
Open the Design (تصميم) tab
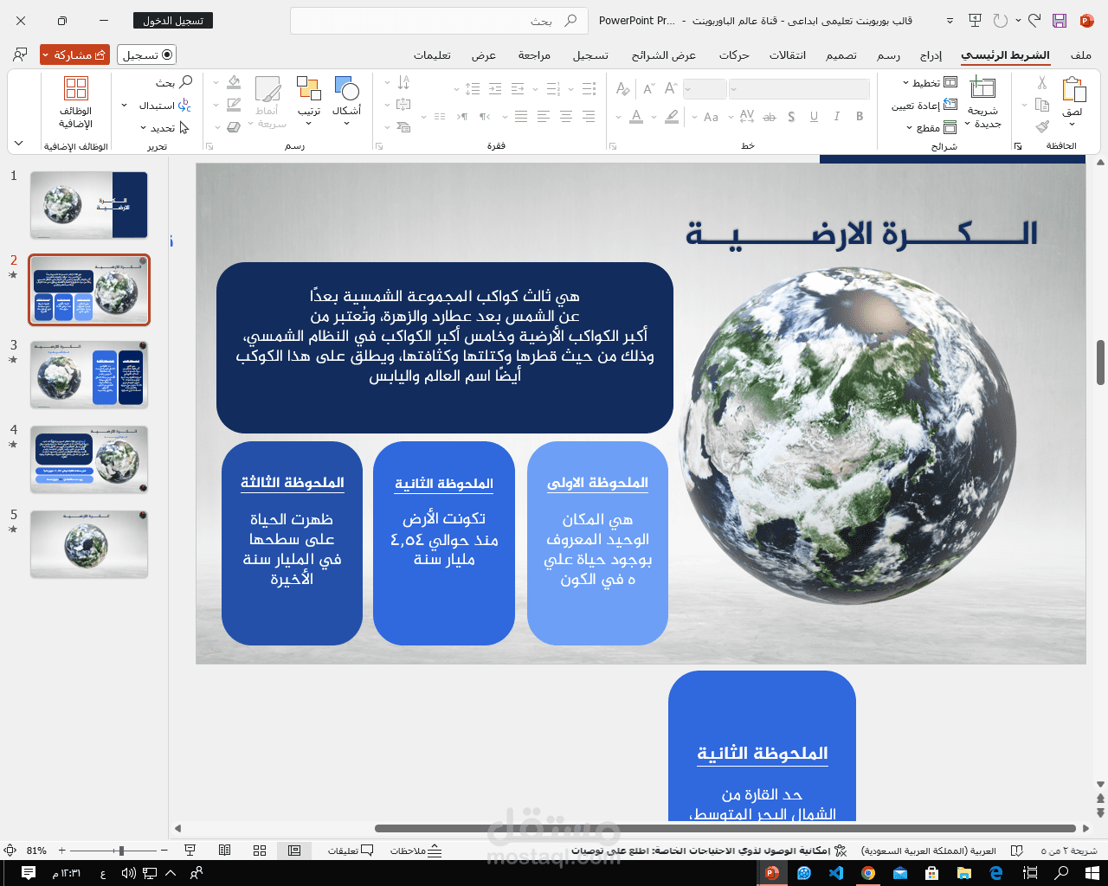(841, 55)
